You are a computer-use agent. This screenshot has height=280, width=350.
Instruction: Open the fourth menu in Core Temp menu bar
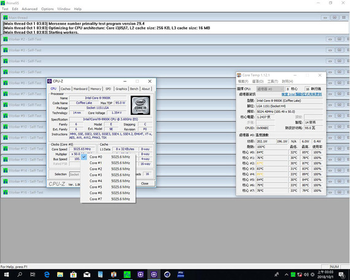(x=287, y=81)
